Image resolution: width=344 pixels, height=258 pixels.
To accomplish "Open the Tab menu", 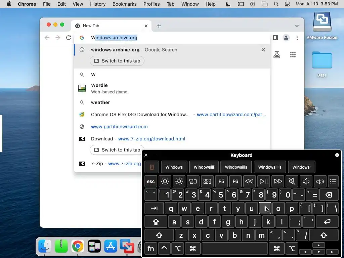I will (170, 4).
